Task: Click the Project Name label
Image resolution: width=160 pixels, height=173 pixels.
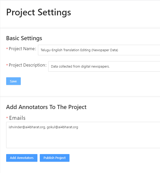Action: tap(22, 49)
